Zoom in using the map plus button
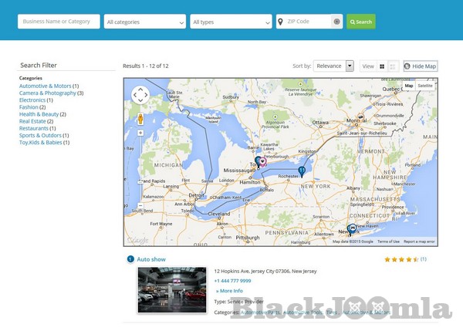 pyautogui.click(x=140, y=133)
